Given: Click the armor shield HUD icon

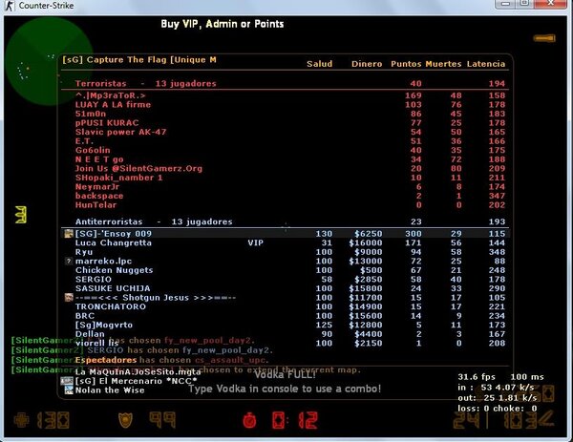Looking at the screenshot, I should 125,420.
